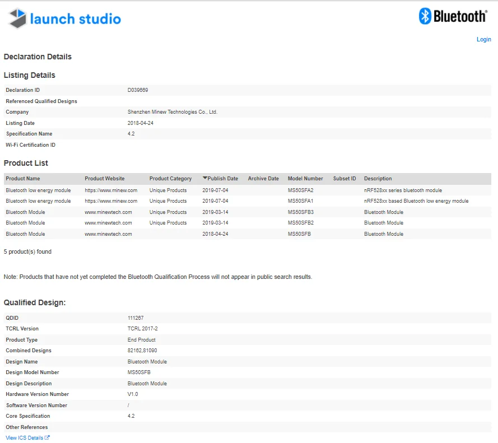Sort by Archive Date column header
Screen dimensions: 498x443
tap(263, 179)
